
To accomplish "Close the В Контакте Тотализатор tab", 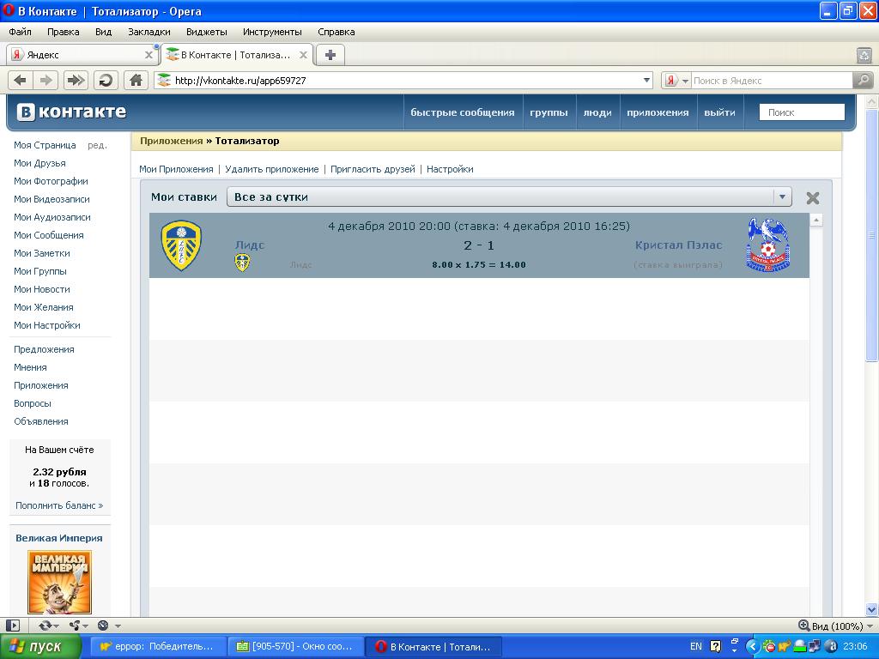I will [x=303, y=55].
